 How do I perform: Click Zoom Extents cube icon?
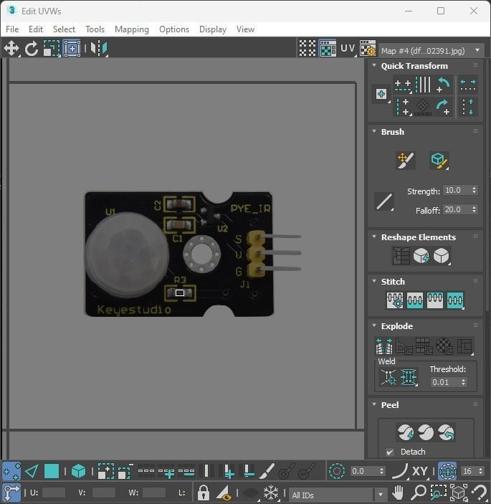pyautogui.click(x=459, y=492)
